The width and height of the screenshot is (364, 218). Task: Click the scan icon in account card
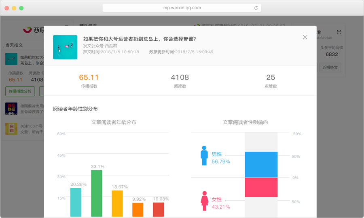pyautogui.click(x=339, y=32)
